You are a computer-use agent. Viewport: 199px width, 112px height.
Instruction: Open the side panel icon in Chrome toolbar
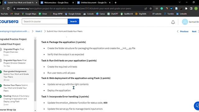191,8
